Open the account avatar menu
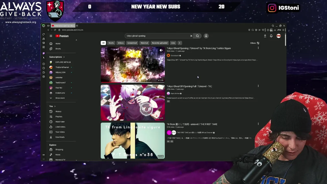This screenshot has width=327, height=184. tap(278, 36)
